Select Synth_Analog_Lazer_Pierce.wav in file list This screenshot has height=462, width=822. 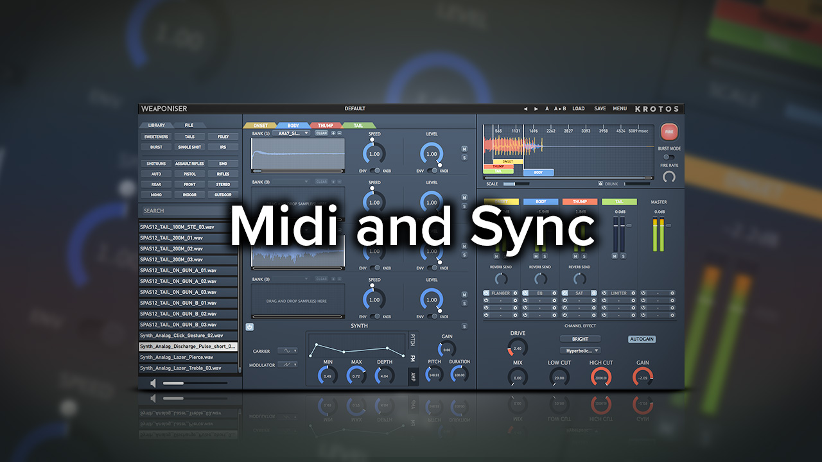[x=189, y=357]
